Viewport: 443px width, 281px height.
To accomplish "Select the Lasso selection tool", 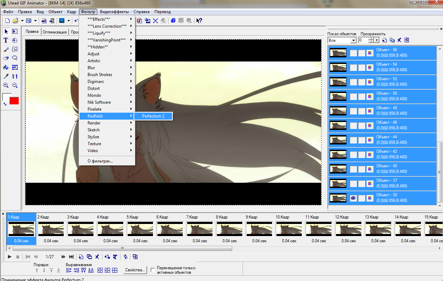I will [x=15, y=58].
